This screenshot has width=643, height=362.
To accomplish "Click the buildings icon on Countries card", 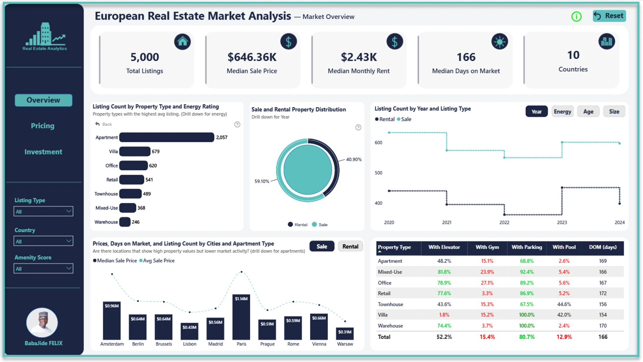I will [x=606, y=42].
